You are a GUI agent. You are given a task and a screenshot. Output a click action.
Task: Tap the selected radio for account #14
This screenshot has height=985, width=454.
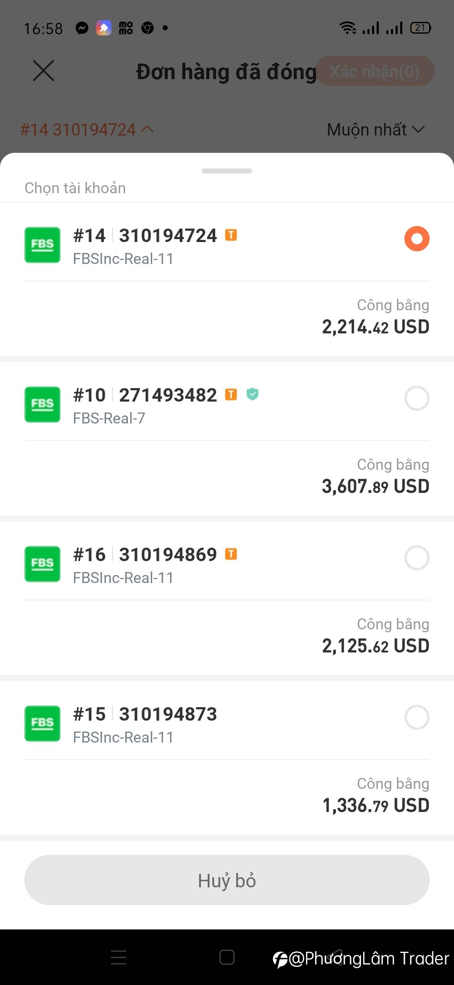click(x=417, y=239)
